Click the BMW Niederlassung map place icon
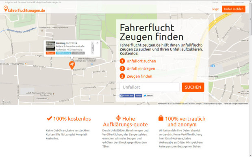The height and width of the screenshot is (157, 252). pos(92,64)
